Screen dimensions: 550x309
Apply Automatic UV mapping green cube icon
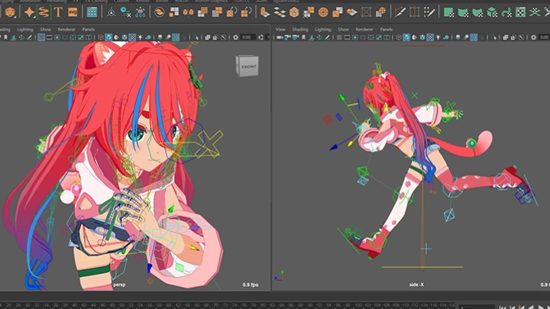[x=492, y=12]
